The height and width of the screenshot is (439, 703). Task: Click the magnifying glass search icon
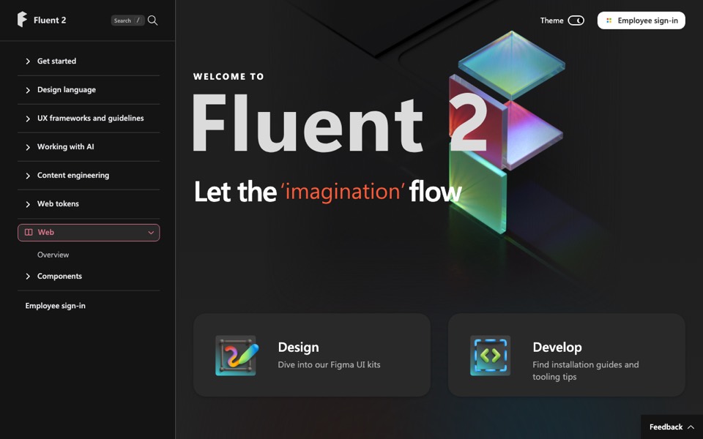152,20
